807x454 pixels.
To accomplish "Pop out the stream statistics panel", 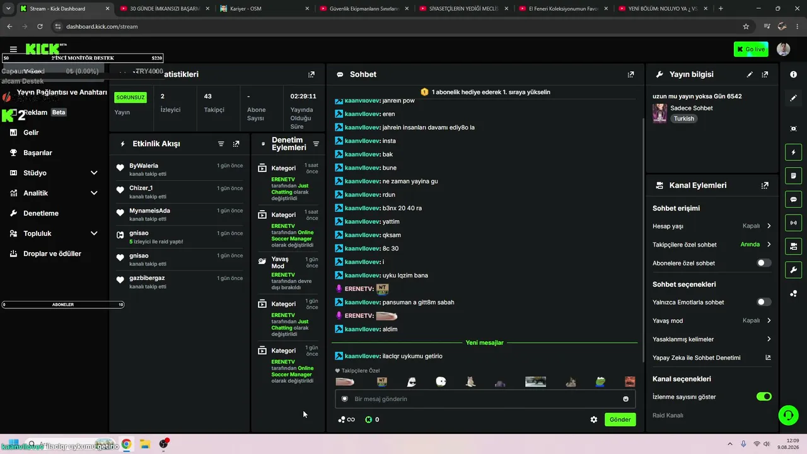I will 311,74.
